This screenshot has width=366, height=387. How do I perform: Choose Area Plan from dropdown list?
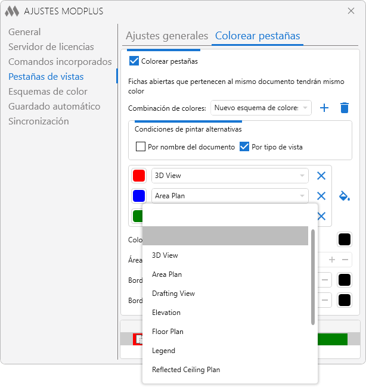tap(225, 274)
